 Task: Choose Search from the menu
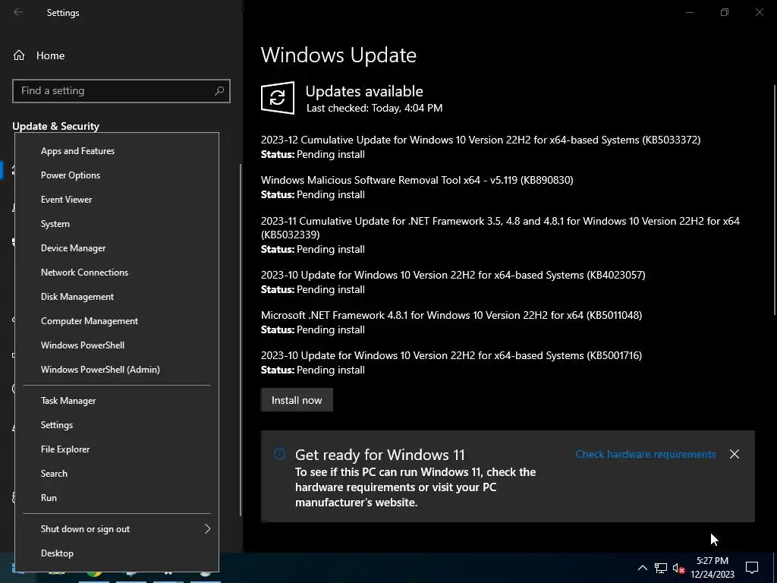point(117,474)
